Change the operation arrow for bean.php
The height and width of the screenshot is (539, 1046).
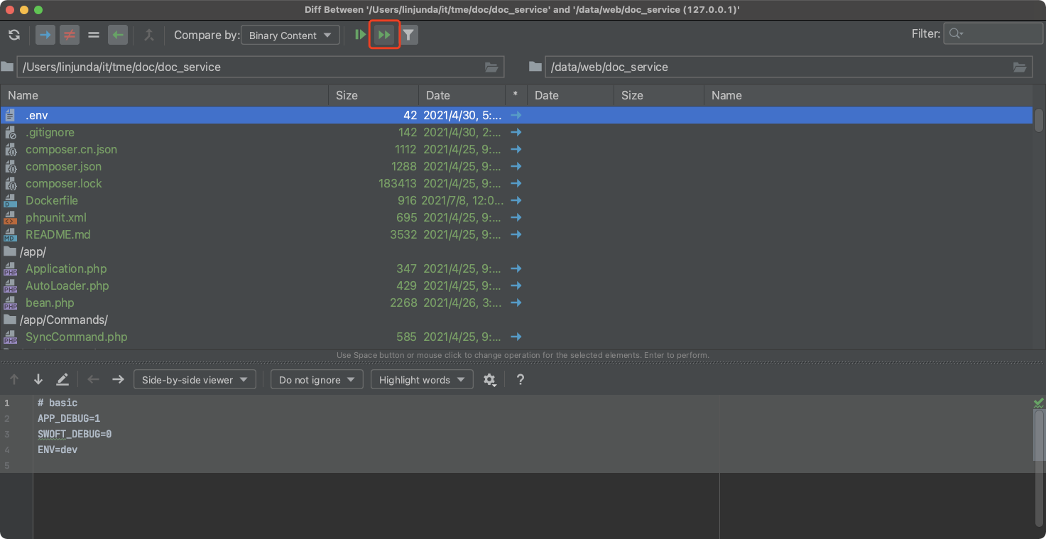(x=516, y=303)
